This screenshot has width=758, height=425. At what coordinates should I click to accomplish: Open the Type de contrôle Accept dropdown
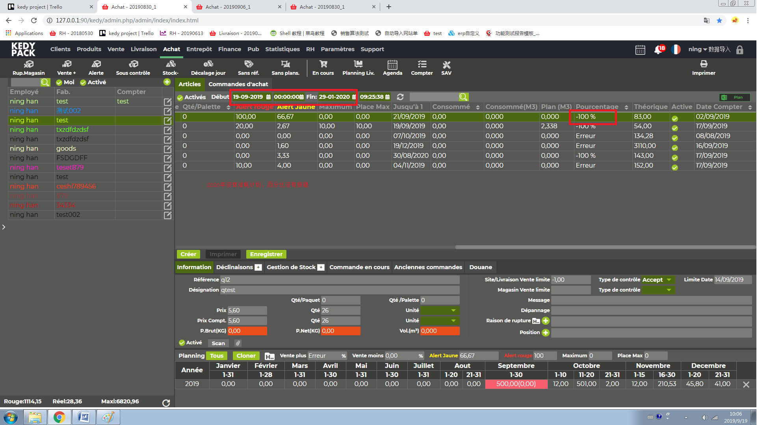tap(658, 280)
